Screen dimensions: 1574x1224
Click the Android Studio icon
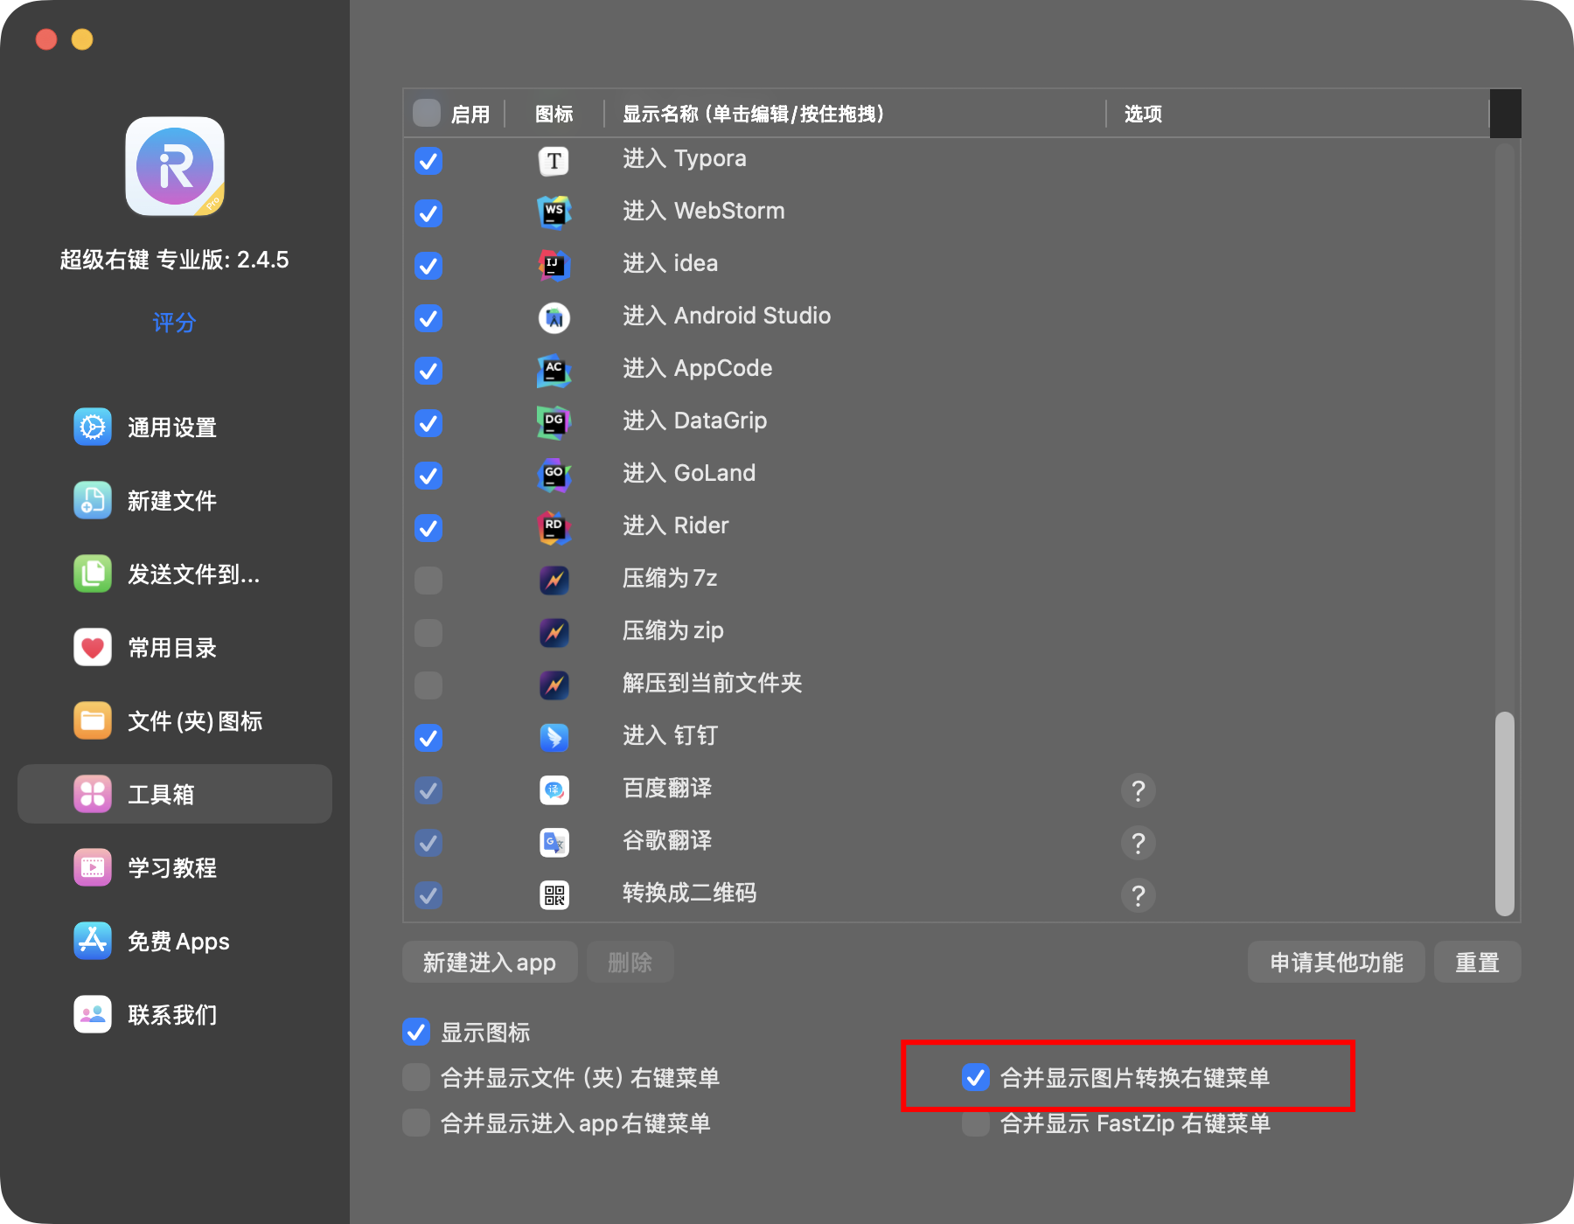554,318
